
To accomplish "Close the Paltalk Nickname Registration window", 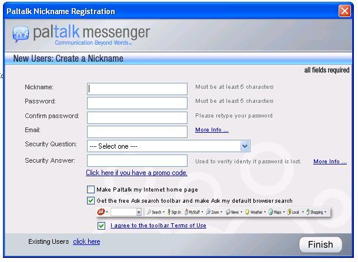I will pyautogui.click(x=344, y=11).
